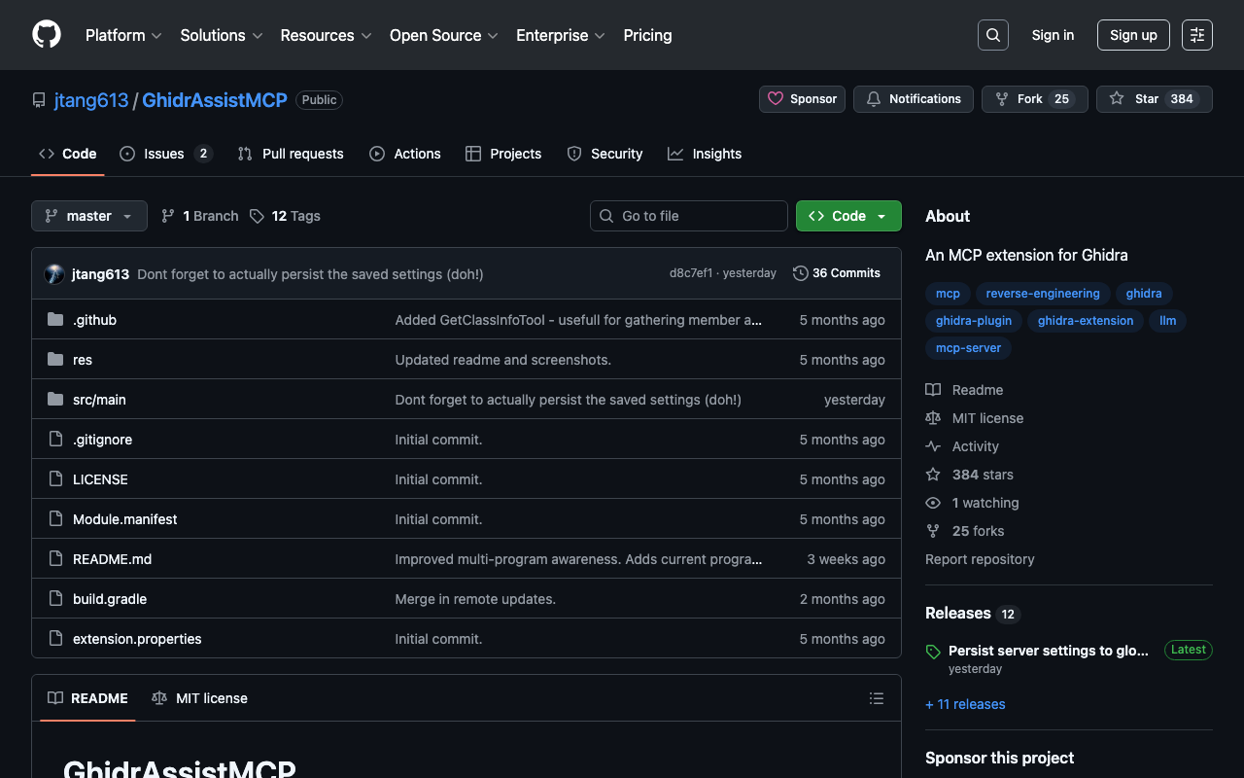The height and width of the screenshot is (778, 1244).
Task: Click the Sign up button
Action: 1132,35
